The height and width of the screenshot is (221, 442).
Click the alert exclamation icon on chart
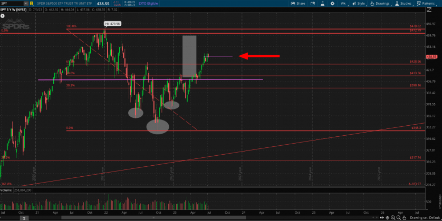3,16
